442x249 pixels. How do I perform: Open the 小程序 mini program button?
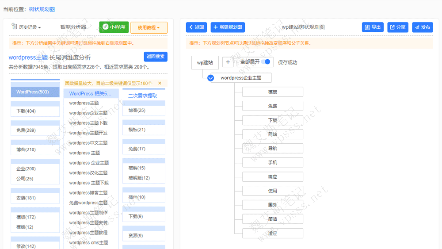tap(114, 27)
